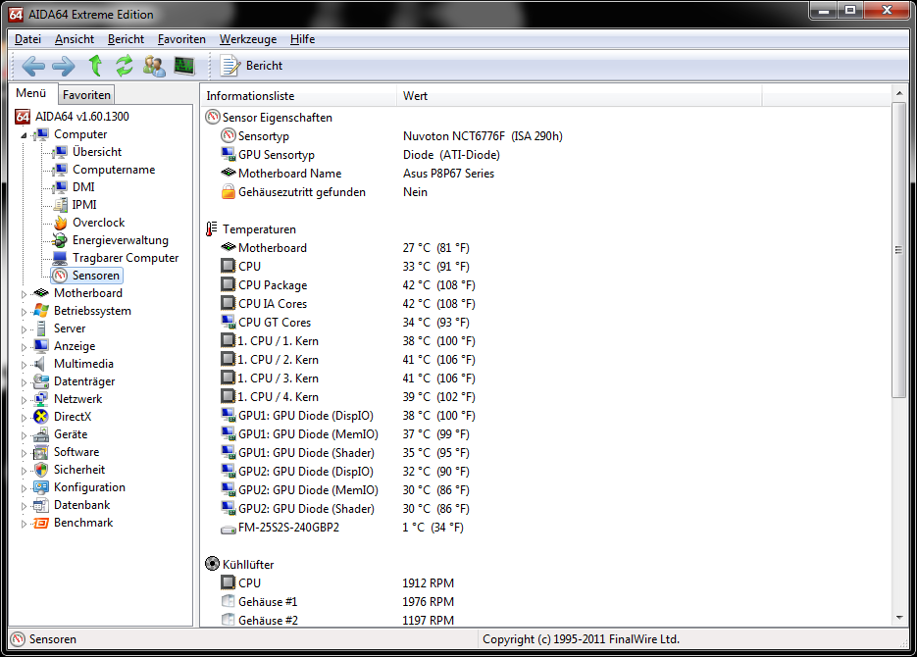Click the Temperaturen thermometer icon
The width and height of the screenshot is (917, 657).
211,229
